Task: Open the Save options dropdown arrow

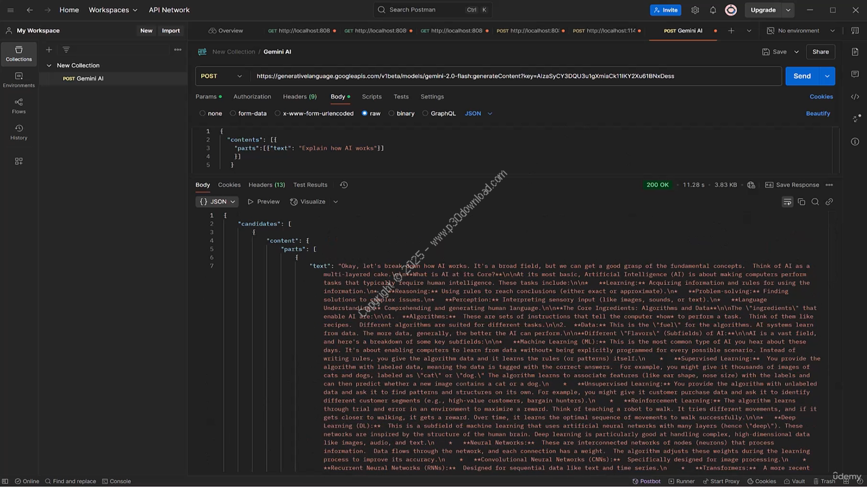Action: pyautogui.click(x=797, y=51)
